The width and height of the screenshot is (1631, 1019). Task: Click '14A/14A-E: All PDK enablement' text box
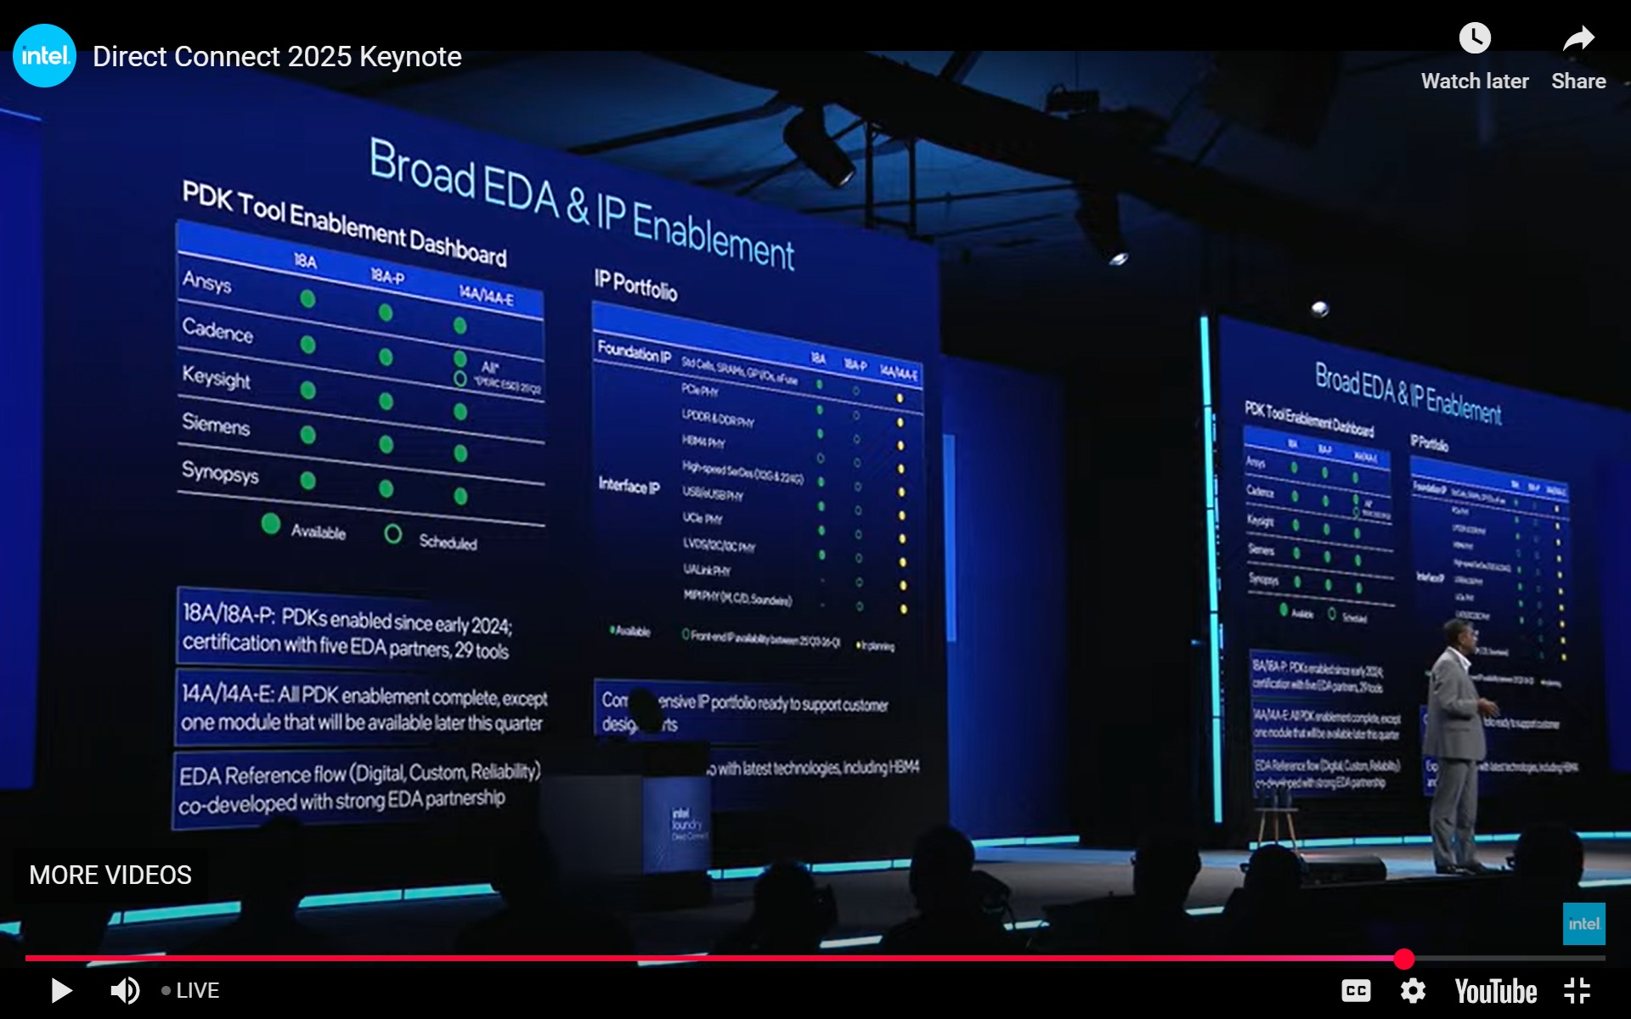(364, 708)
